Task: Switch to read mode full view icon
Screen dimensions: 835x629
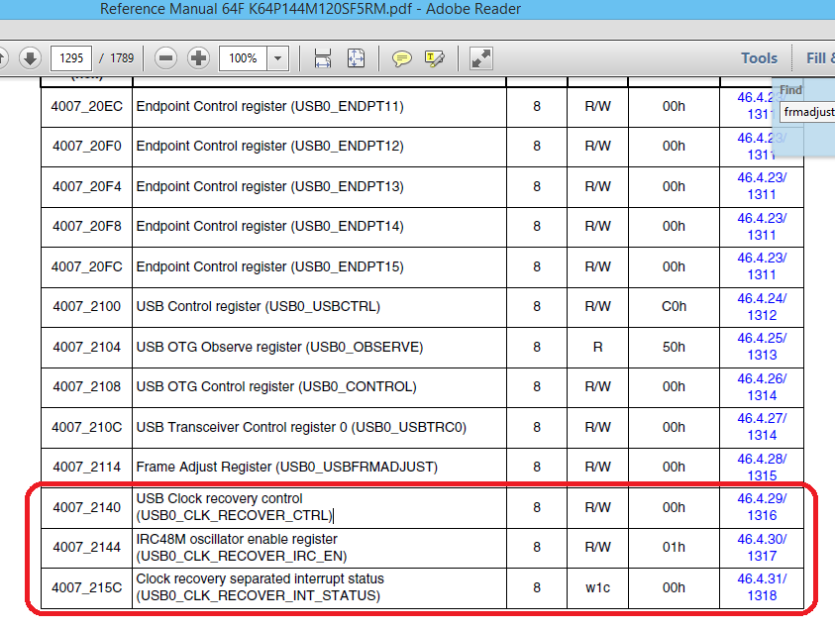Action: [480, 58]
